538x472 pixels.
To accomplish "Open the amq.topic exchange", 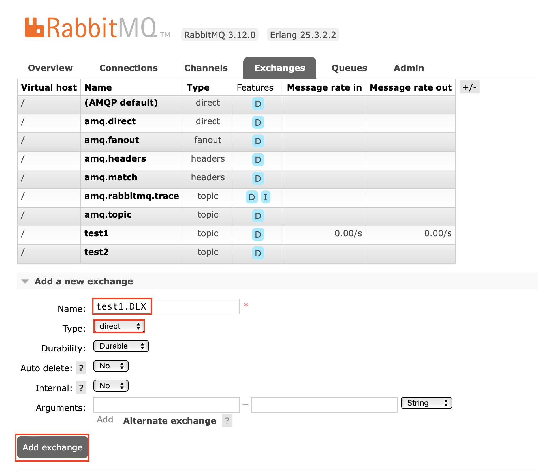I will click(108, 214).
